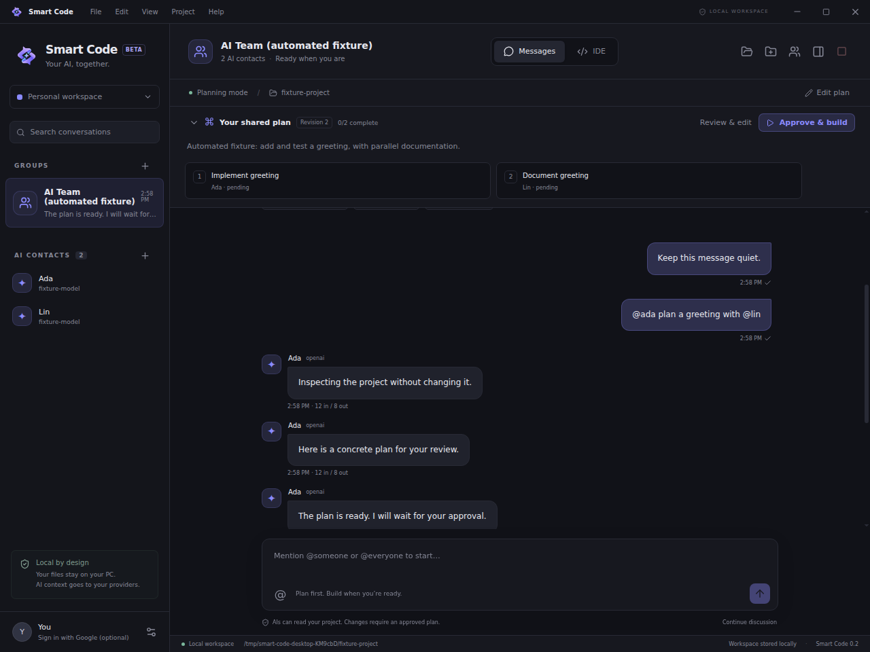Click the shield icon in Local by design card
The height and width of the screenshot is (652, 870).
tap(25, 564)
